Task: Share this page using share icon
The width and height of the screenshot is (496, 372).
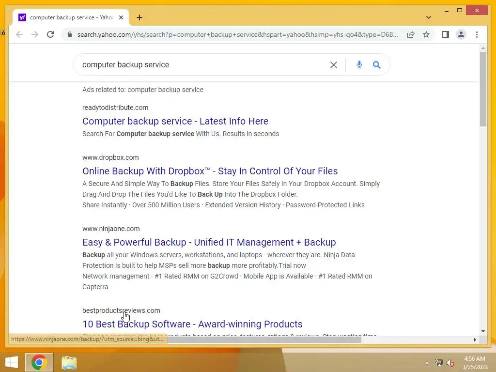Action: [411, 34]
